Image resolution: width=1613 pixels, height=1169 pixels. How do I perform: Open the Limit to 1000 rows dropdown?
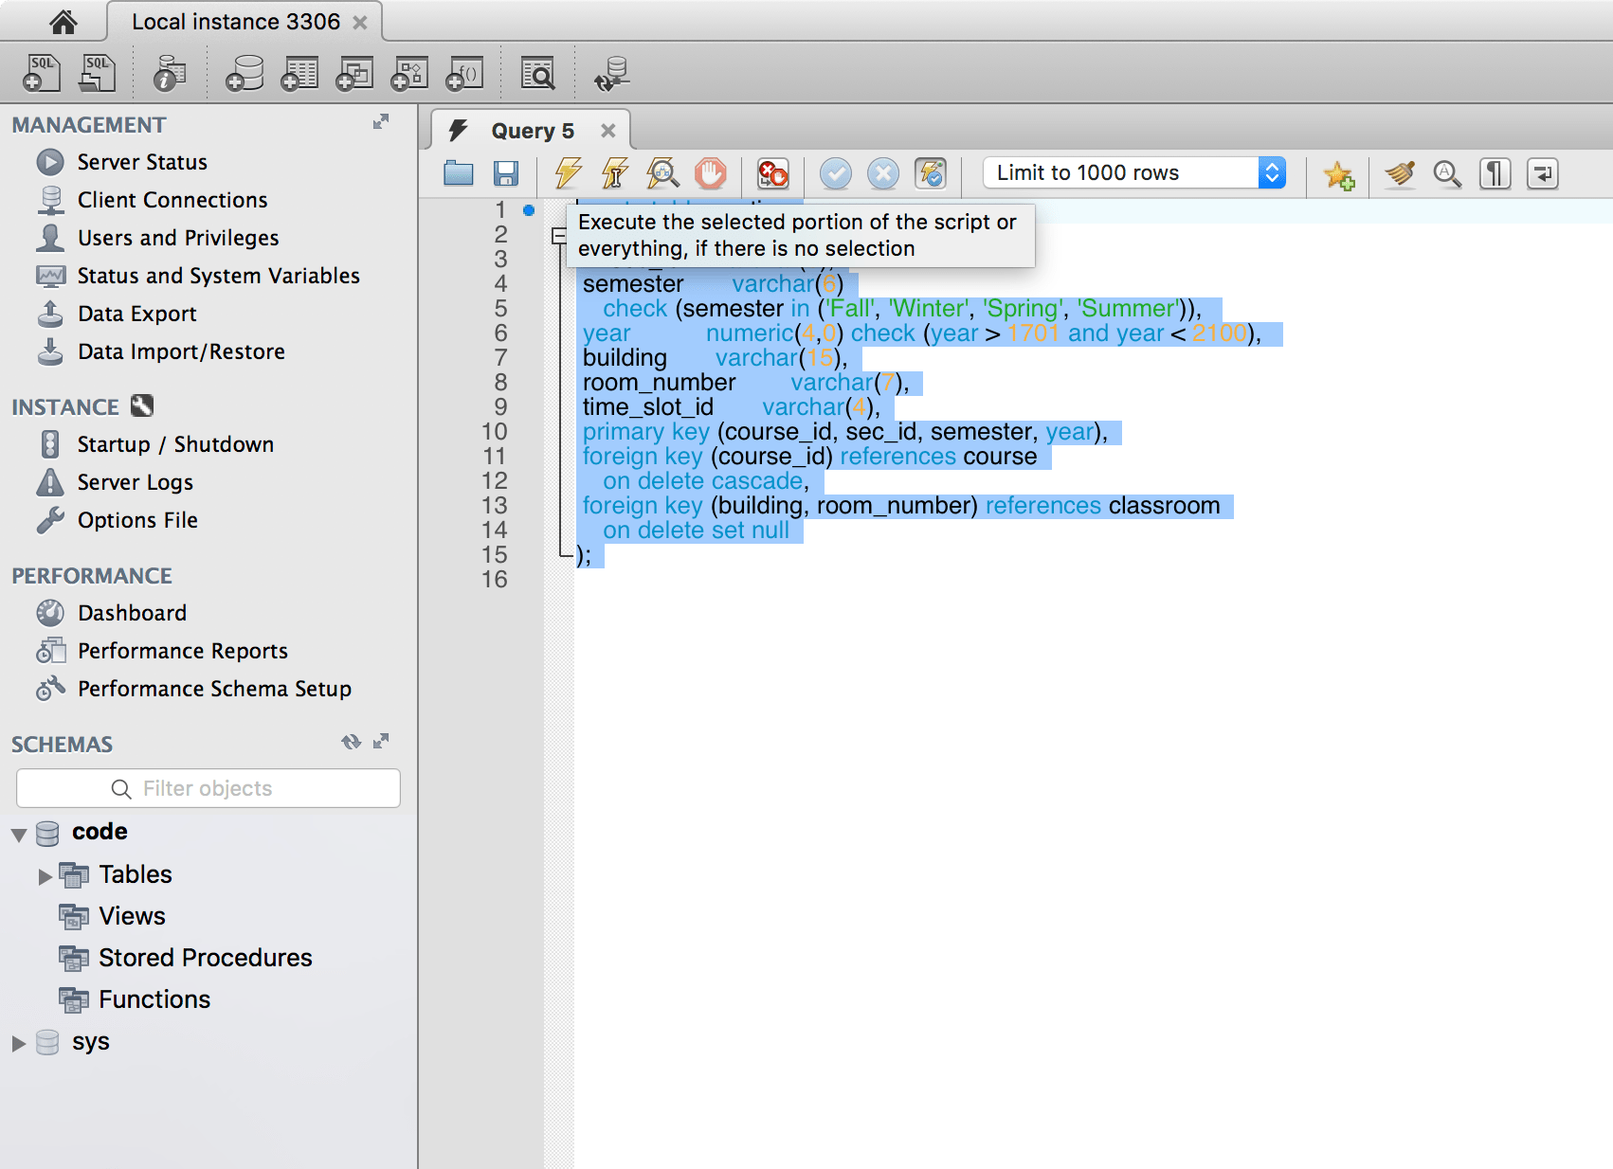pos(1271,172)
